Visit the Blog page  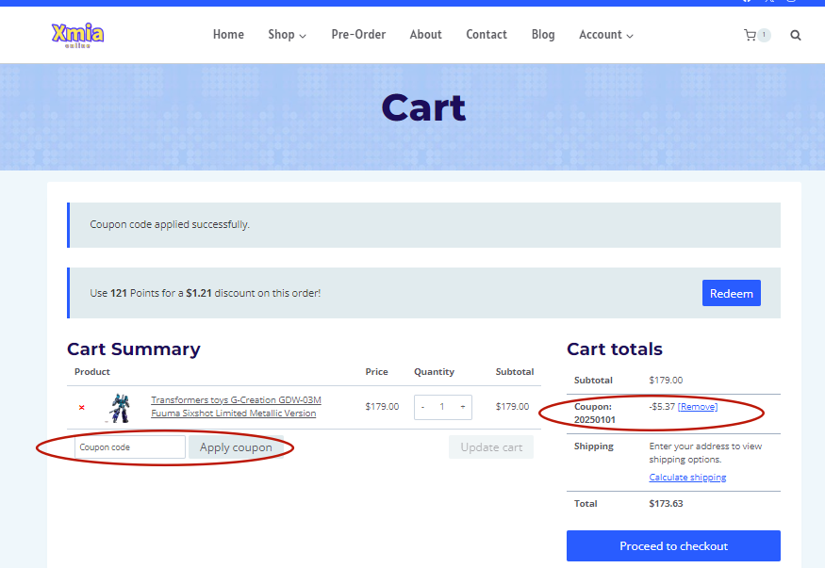[x=543, y=35]
